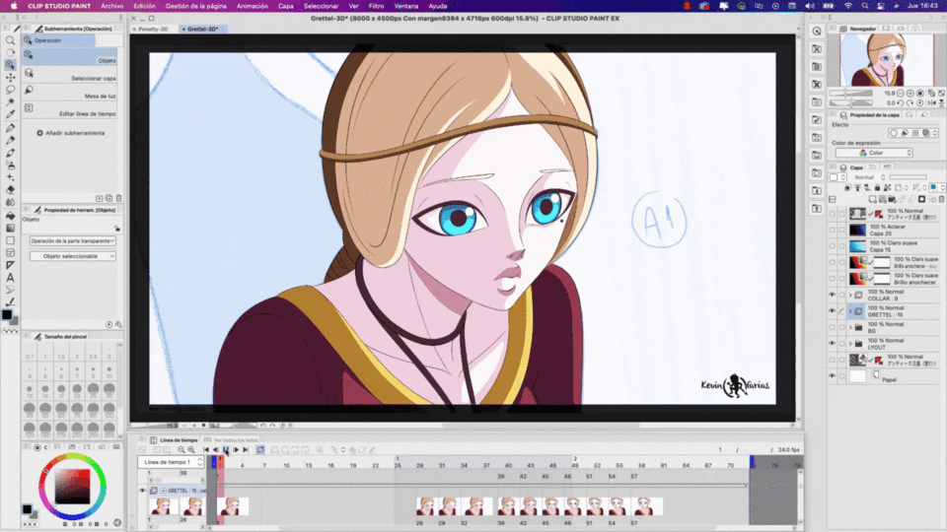Click 'Añadir subherramienta' button

pos(71,133)
